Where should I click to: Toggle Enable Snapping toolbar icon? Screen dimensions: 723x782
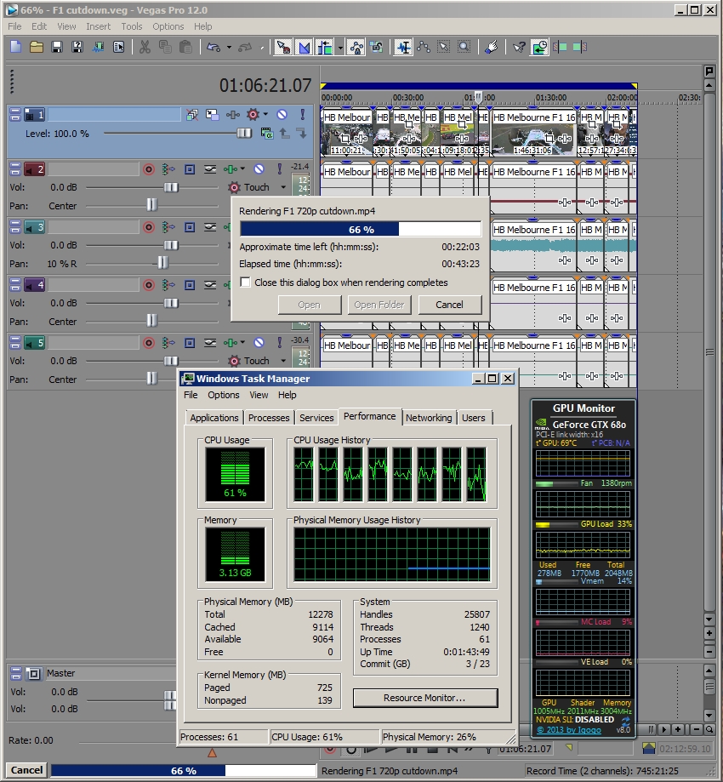click(283, 48)
